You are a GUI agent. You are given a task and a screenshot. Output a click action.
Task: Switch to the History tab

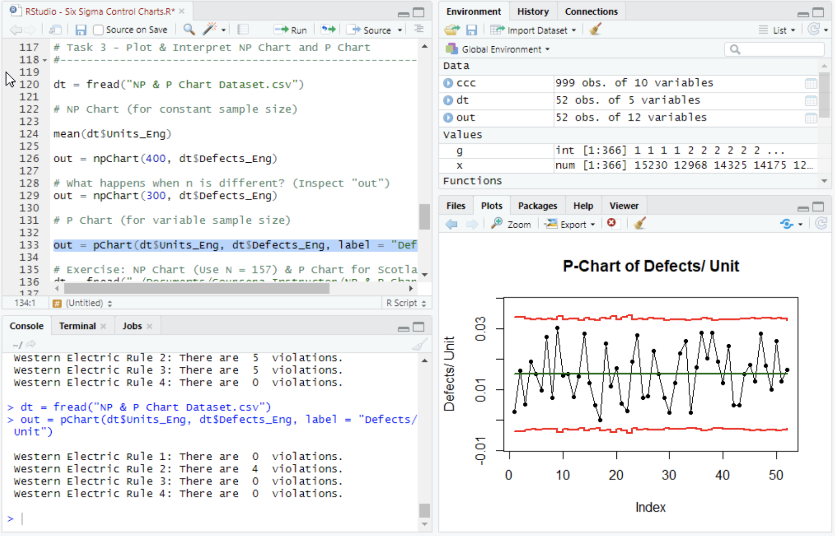click(x=533, y=11)
